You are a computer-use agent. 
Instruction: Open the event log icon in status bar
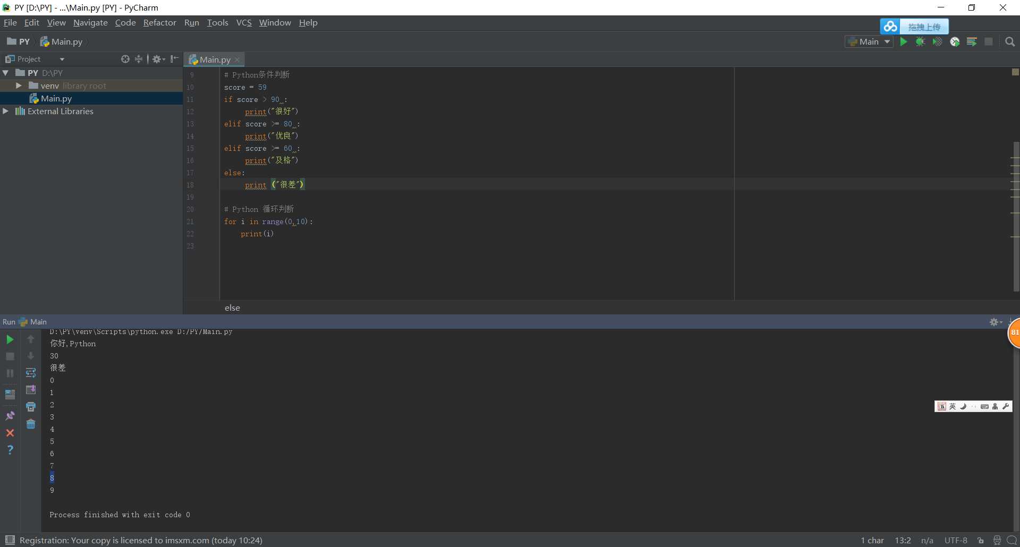point(1011,540)
